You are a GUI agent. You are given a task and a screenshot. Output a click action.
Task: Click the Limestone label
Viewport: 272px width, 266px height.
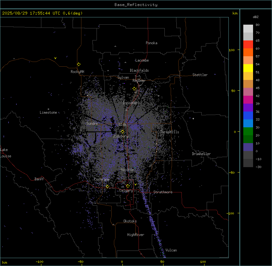tap(48, 112)
